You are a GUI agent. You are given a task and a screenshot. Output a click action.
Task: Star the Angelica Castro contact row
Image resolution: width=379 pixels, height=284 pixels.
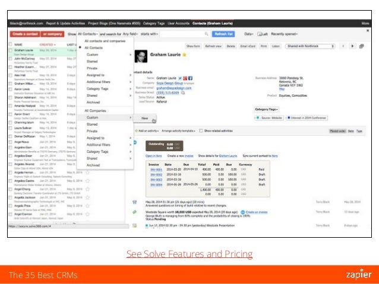tap(87, 181)
